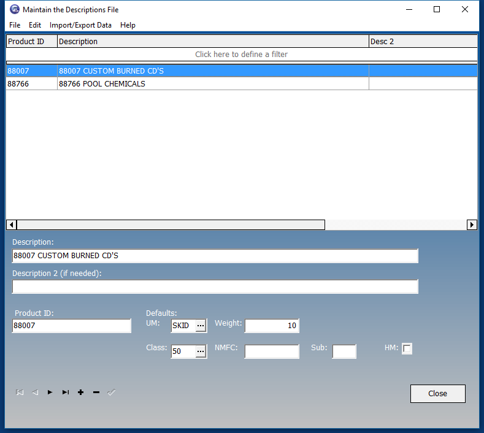This screenshot has height=433, width=484.
Task: Minimize the Descriptions File window
Action: pyautogui.click(x=409, y=10)
